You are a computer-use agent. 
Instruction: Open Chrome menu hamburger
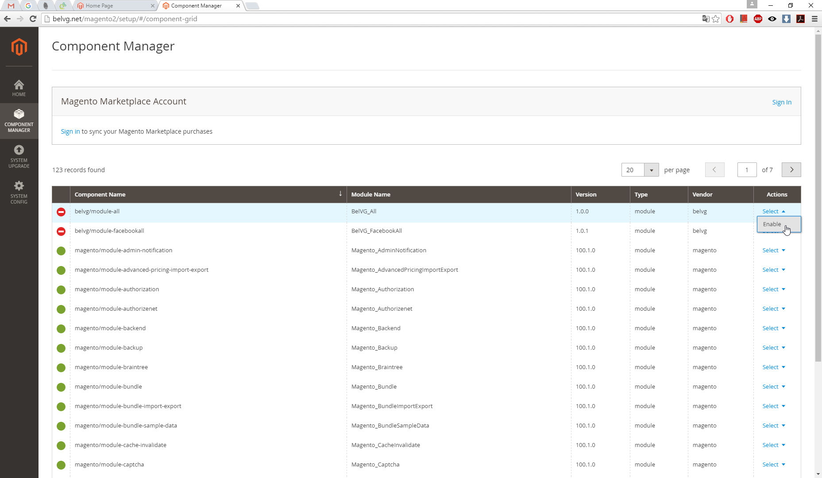click(814, 19)
